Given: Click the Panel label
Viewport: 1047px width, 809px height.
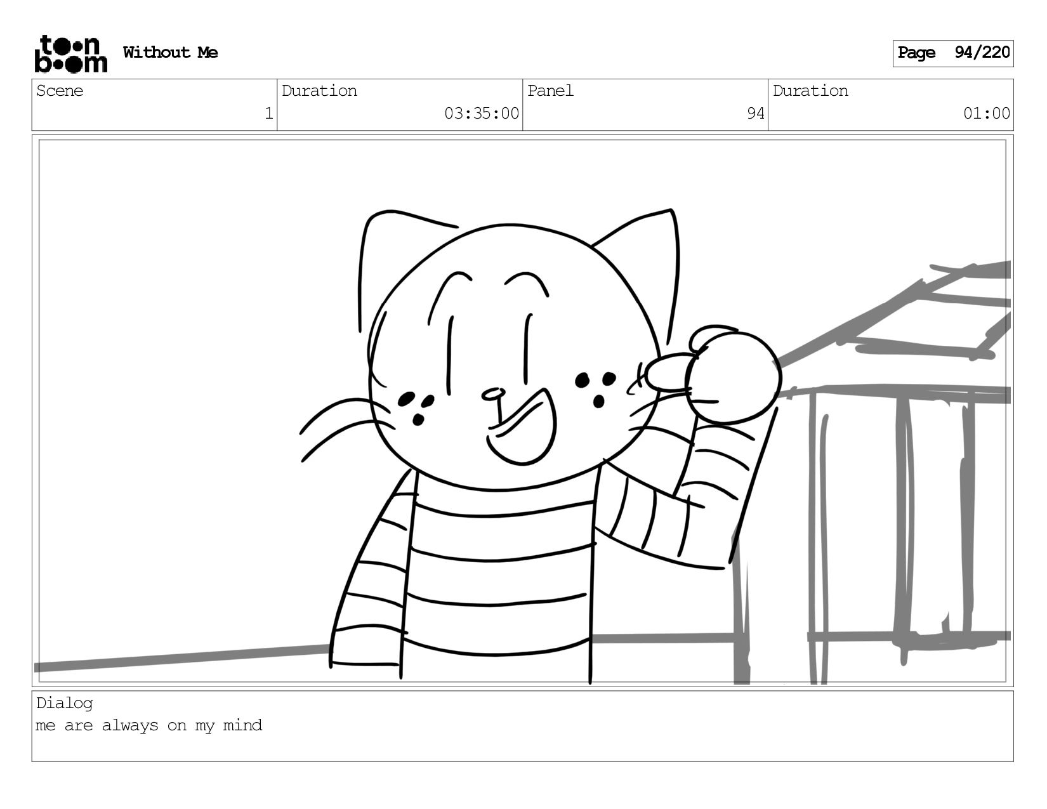Looking at the screenshot, I should [x=550, y=91].
